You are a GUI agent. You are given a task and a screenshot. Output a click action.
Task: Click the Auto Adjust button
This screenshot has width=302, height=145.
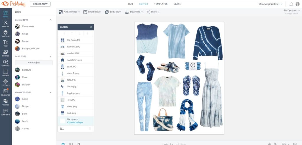(x=34, y=63)
